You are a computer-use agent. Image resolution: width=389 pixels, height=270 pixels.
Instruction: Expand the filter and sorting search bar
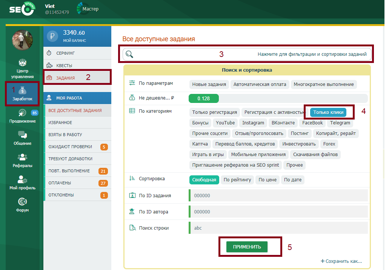[x=247, y=54]
